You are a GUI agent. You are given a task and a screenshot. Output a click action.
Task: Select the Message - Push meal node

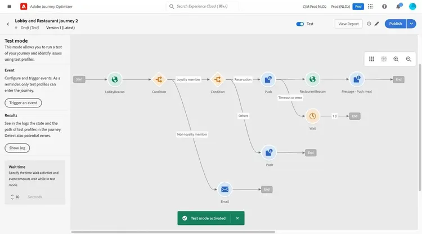pyautogui.click(x=357, y=79)
